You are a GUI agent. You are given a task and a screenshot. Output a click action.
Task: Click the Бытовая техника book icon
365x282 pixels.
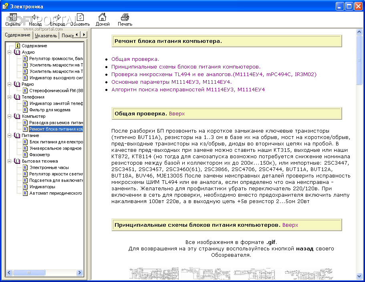pyautogui.click(x=17, y=161)
